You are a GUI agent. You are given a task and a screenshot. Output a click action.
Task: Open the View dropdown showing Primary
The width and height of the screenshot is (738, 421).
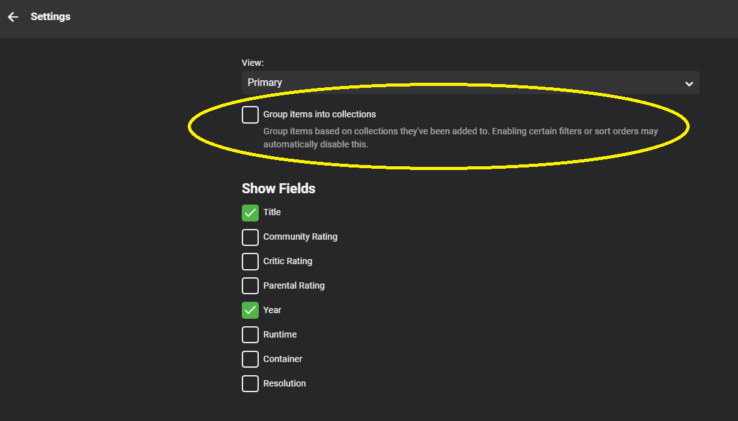tap(465, 83)
